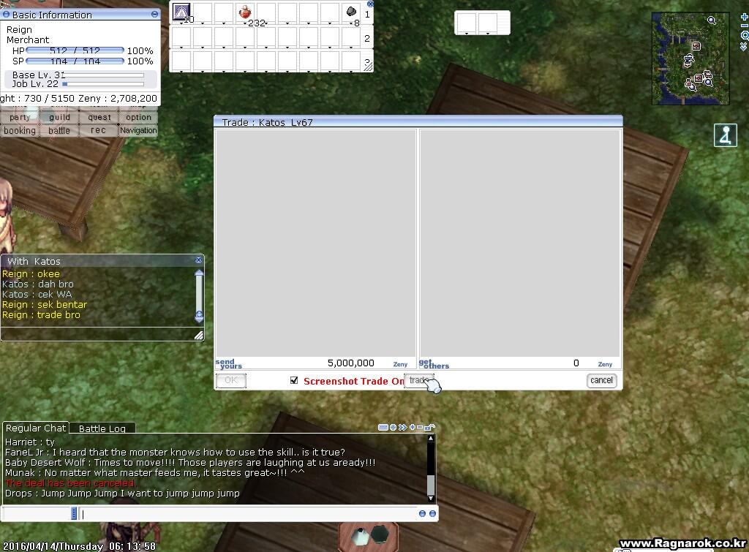This screenshot has width=749, height=552.
Task: Open chat settings circle icon above chat
Action: pos(393,428)
